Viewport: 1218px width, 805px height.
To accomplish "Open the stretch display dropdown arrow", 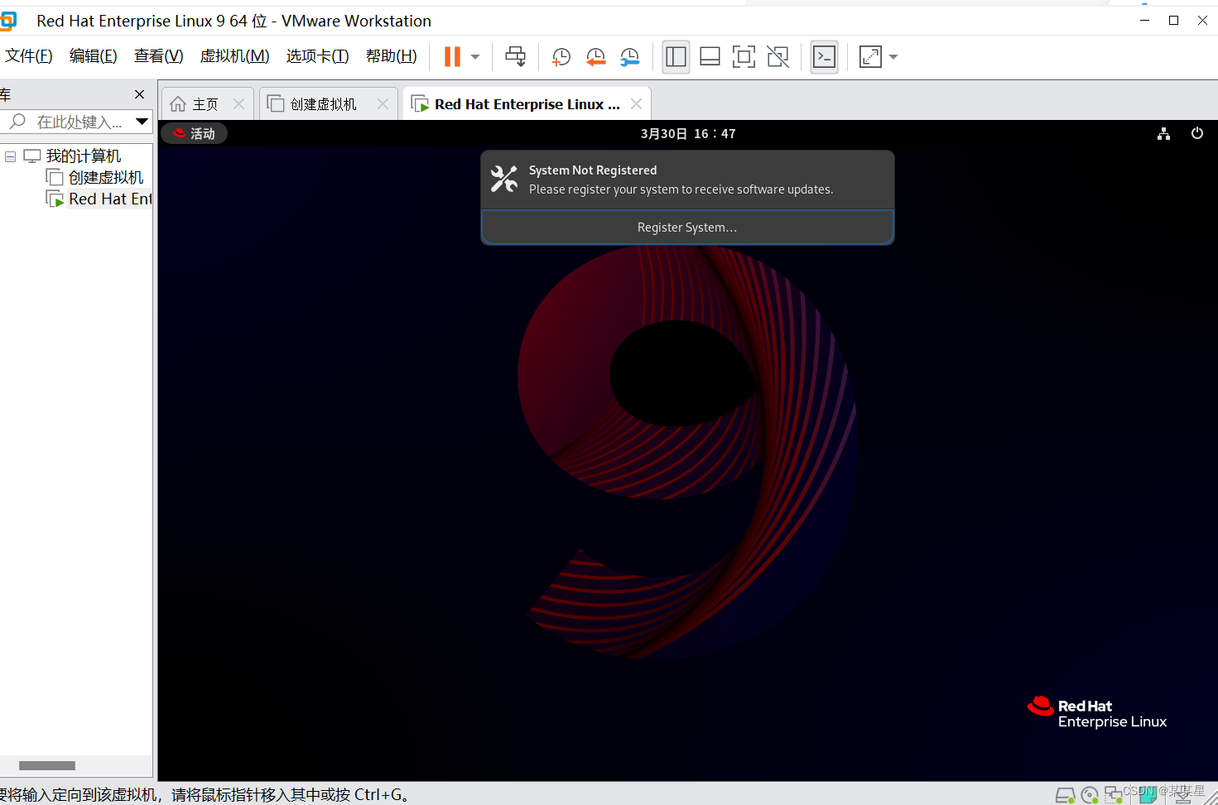I will coord(893,57).
